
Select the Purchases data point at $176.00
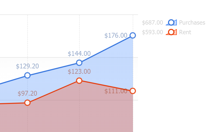pos(133,35)
